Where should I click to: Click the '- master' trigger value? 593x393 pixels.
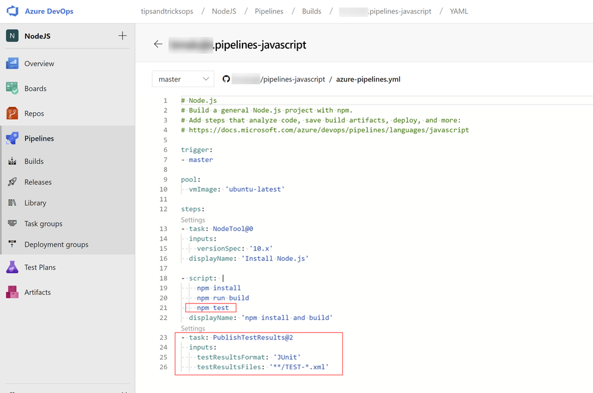(197, 160)
